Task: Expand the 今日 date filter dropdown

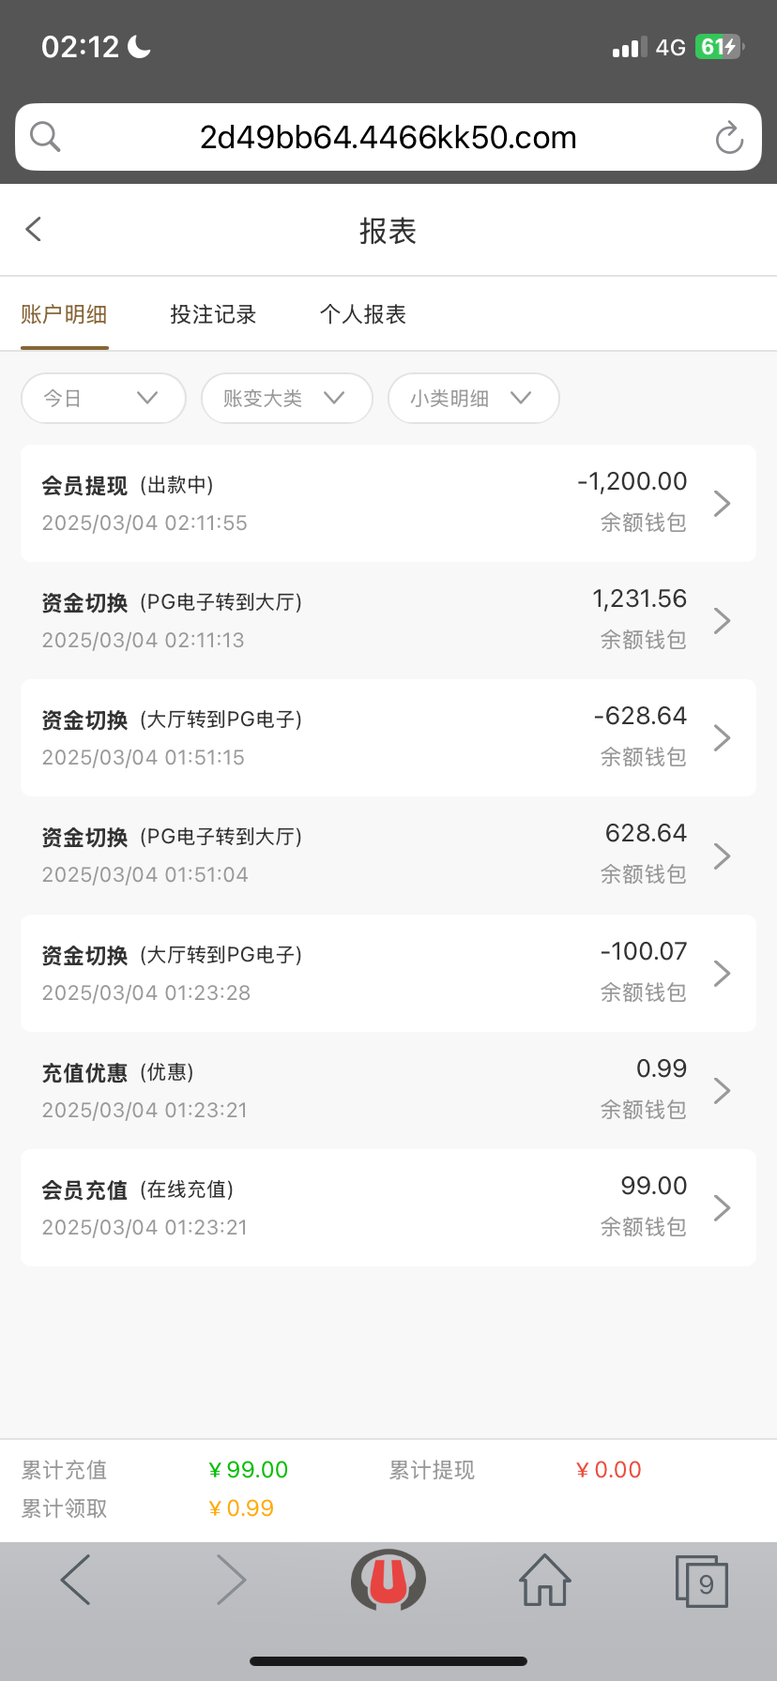Action: (x=103, y=399)
